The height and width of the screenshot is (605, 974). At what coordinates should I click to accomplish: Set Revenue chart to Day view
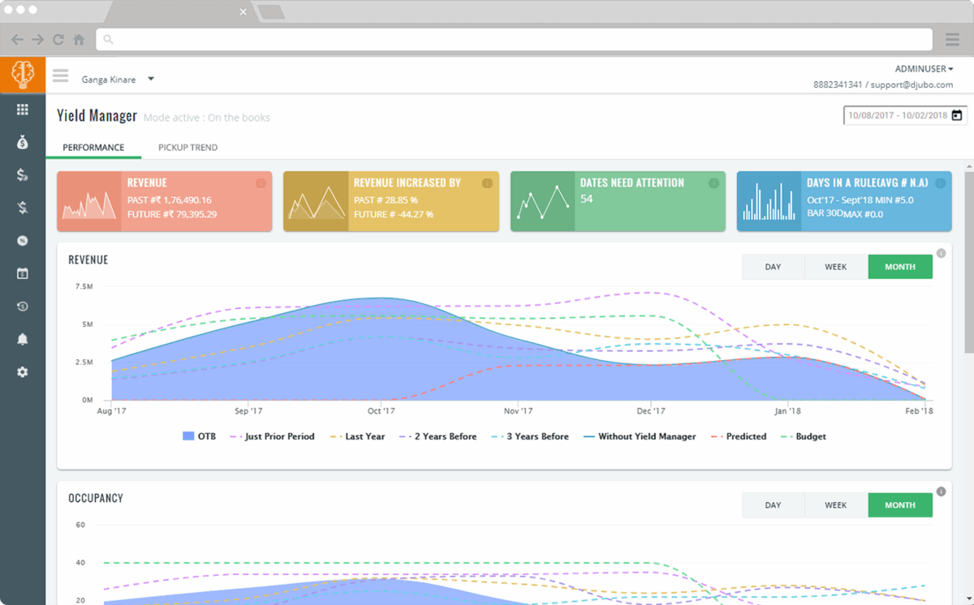coord(773,267)
